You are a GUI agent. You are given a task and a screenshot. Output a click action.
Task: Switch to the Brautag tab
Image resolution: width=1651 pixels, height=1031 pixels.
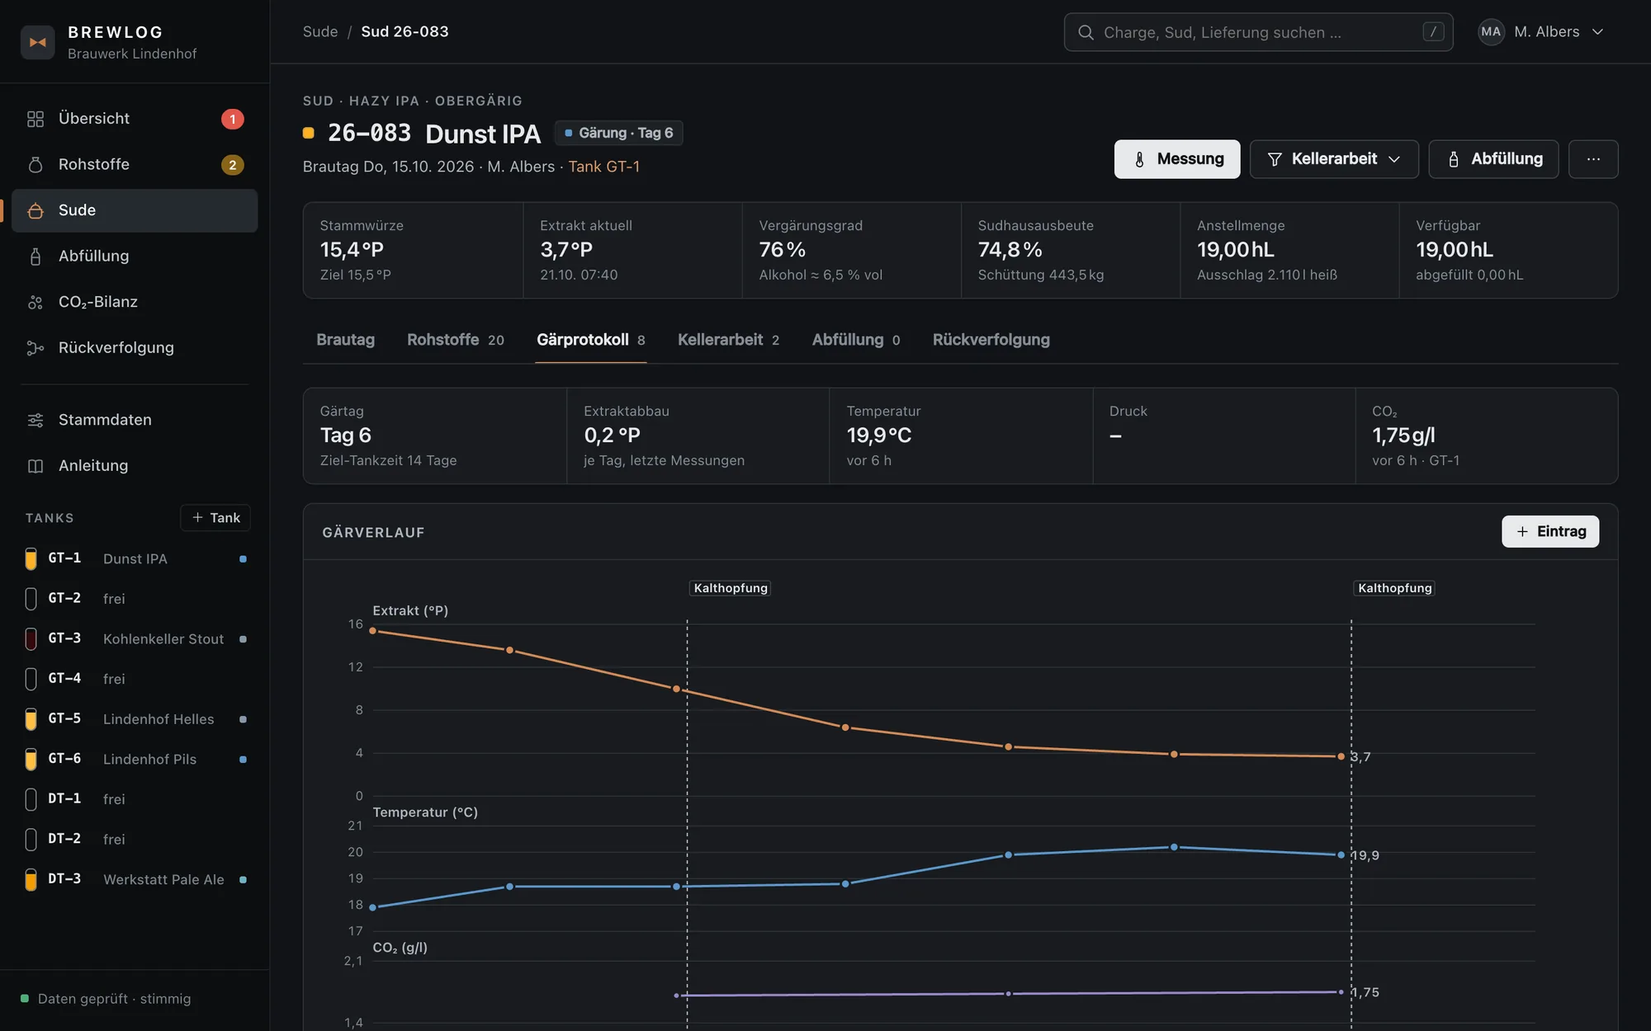(x=345, y=340)
